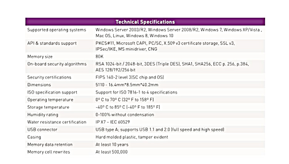Select the USB type A description text
The width and height of the screenshot is (289, 164).
[160, 130]
